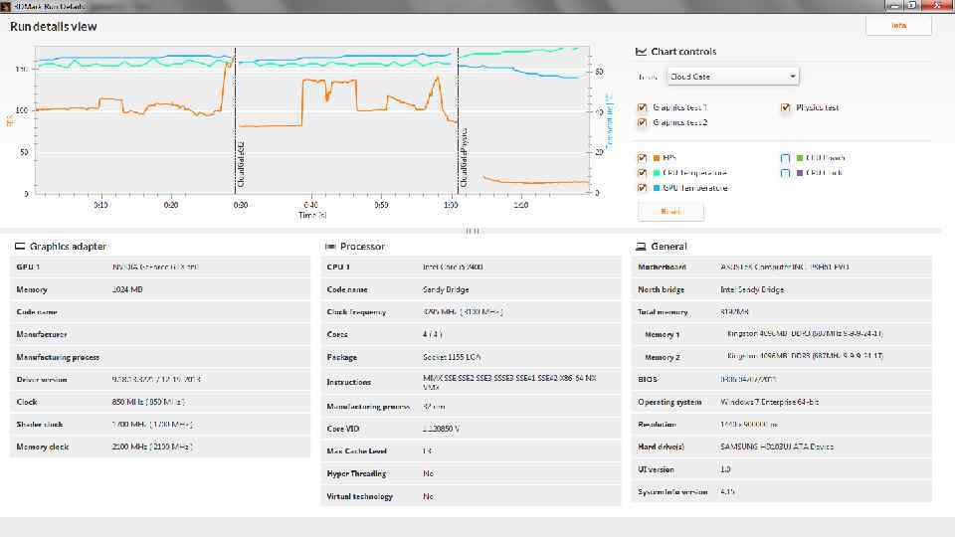This screenshot has width=955, height=537.
Task: Click the SystemInfo version value
Action: (x=727, y=492)
